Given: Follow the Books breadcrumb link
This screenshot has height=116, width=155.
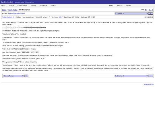Looking at the screenshot, I should [4, 10].
